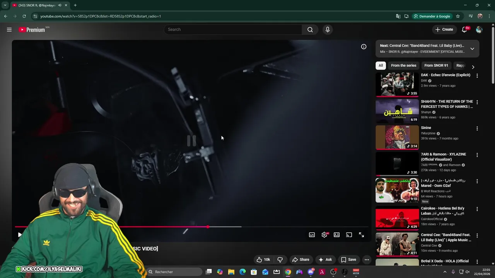Ask about the video with AI
Screen dimensions: 495x278
pos(325,259)
